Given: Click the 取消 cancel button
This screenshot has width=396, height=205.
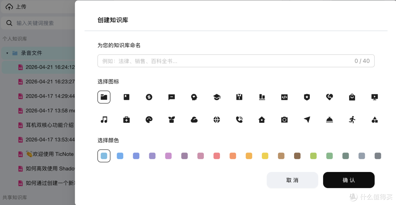Looking at the screenshot, I should [x=293, y=180].
